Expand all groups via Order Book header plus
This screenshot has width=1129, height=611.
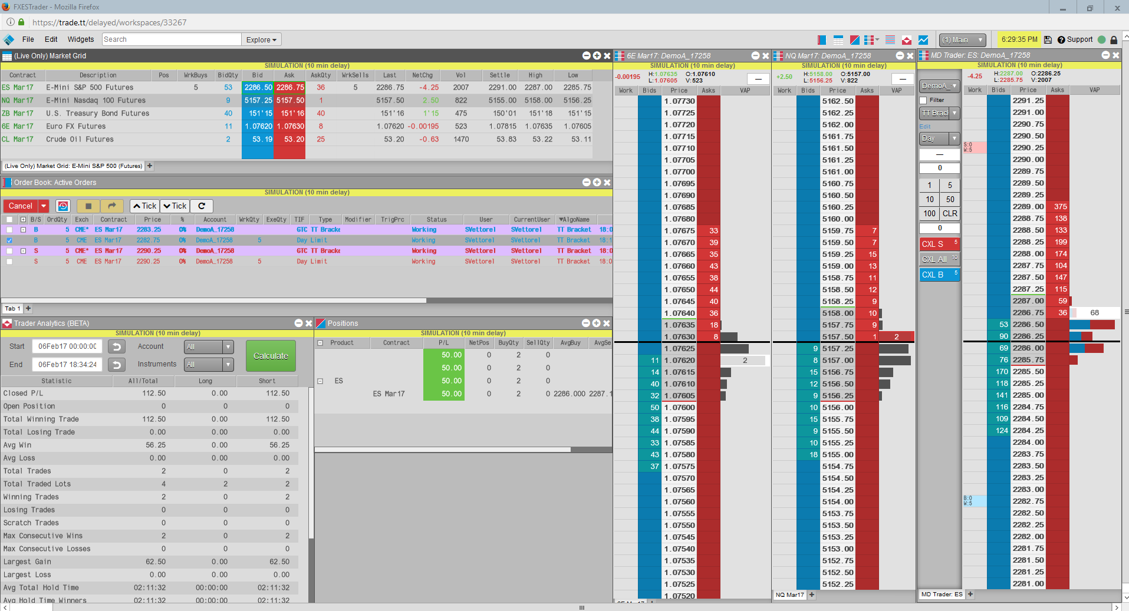click(23, 220)
